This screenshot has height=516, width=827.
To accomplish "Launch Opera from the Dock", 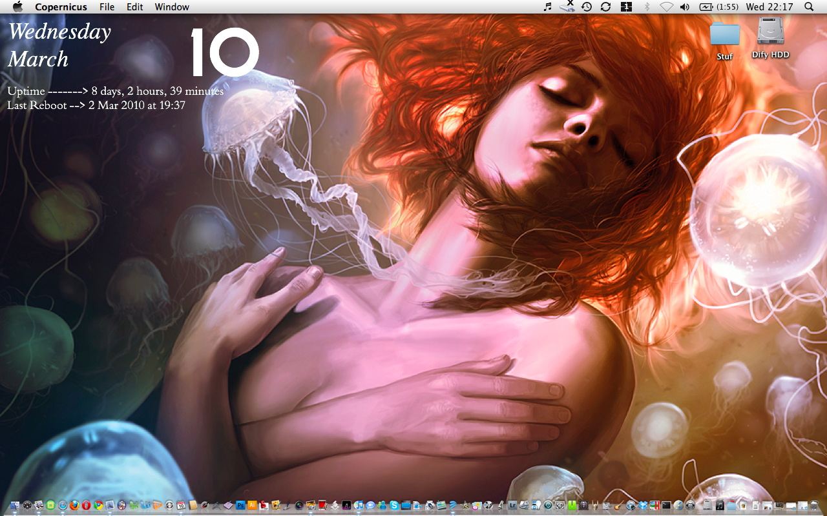I will click(x=86, y=505).
